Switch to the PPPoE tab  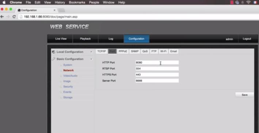coord(123,52)
